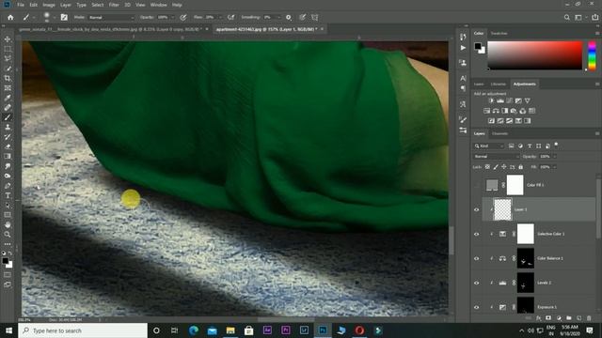Open the Filter menu
The height and width of the screenshot is (338, 602).
pos(114,5)
